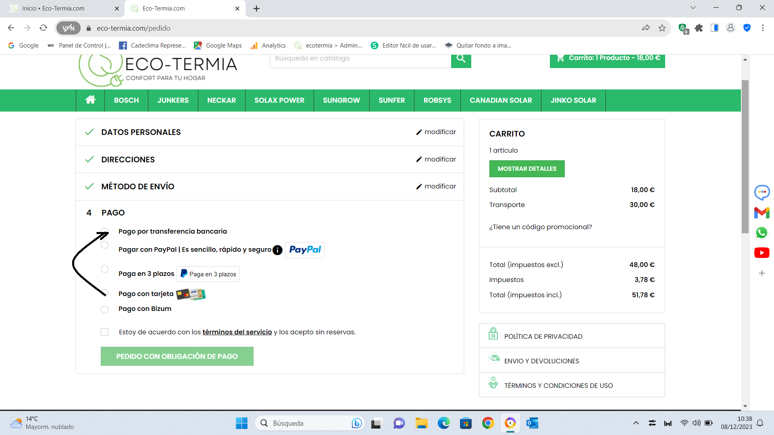Open the tab search dropdown chevron

tap(693, 8)
